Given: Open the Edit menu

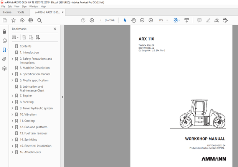Looking at the screenshot, I should click(10, 7).
